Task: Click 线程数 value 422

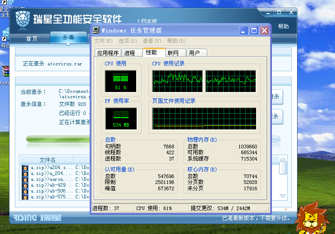Action: pos(170,152)
